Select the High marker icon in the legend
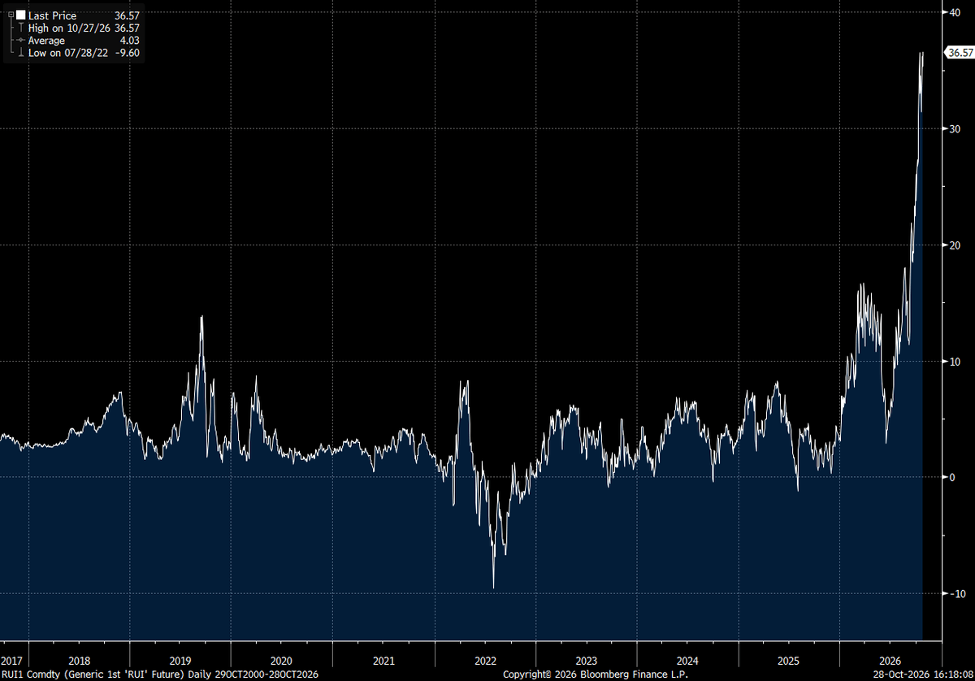The image size is (975, 681). click(20, 28)
